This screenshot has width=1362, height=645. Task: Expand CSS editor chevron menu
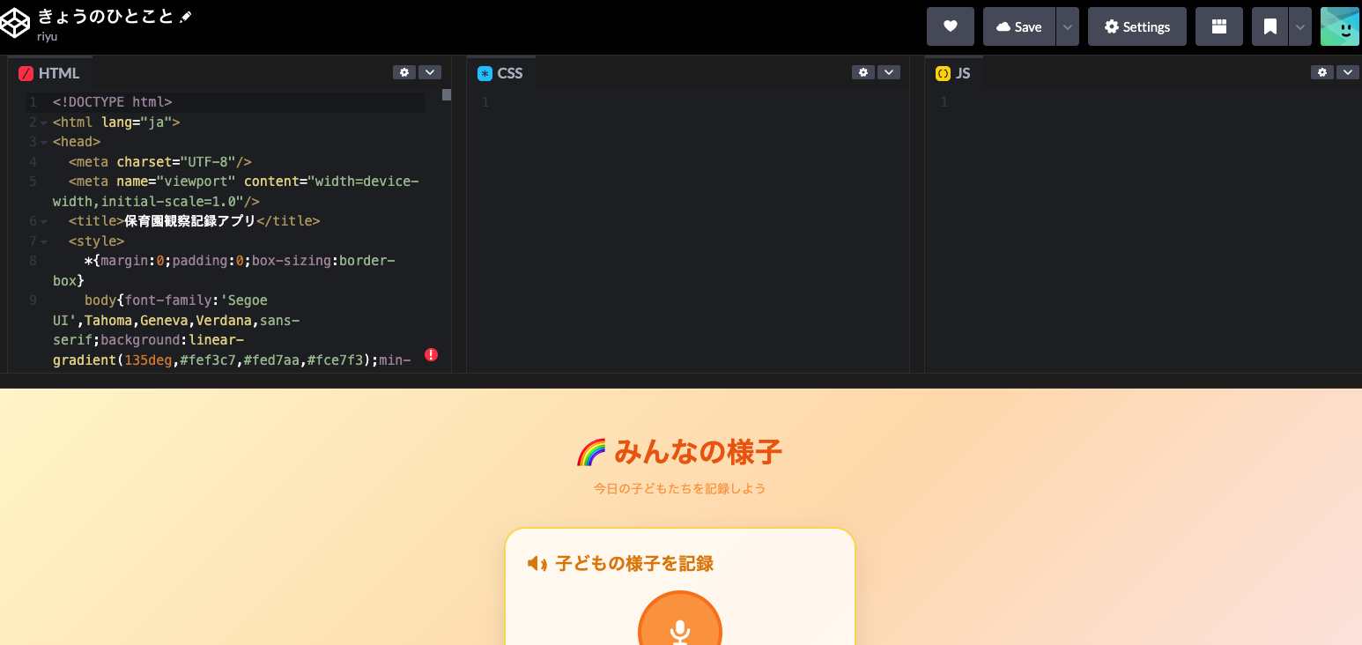[x=889, y=72]
